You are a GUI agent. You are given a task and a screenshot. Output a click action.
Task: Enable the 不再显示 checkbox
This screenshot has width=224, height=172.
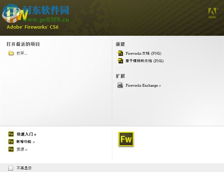tap(11, 168)
